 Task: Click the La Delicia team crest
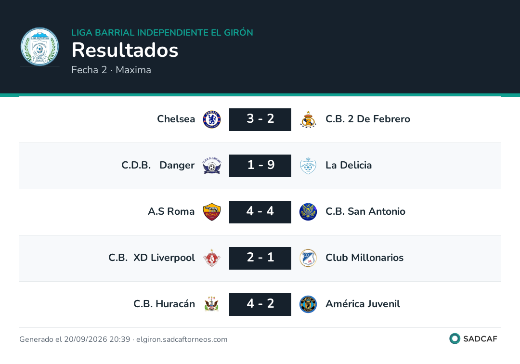(308, 166)
